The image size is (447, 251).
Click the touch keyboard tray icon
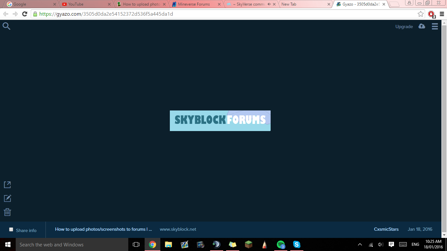click(x=403, y=244)
